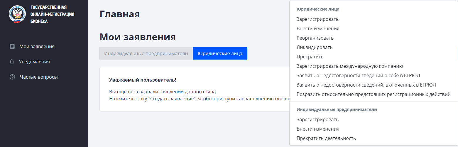Click the bell icon beside Уведомления

12,62
